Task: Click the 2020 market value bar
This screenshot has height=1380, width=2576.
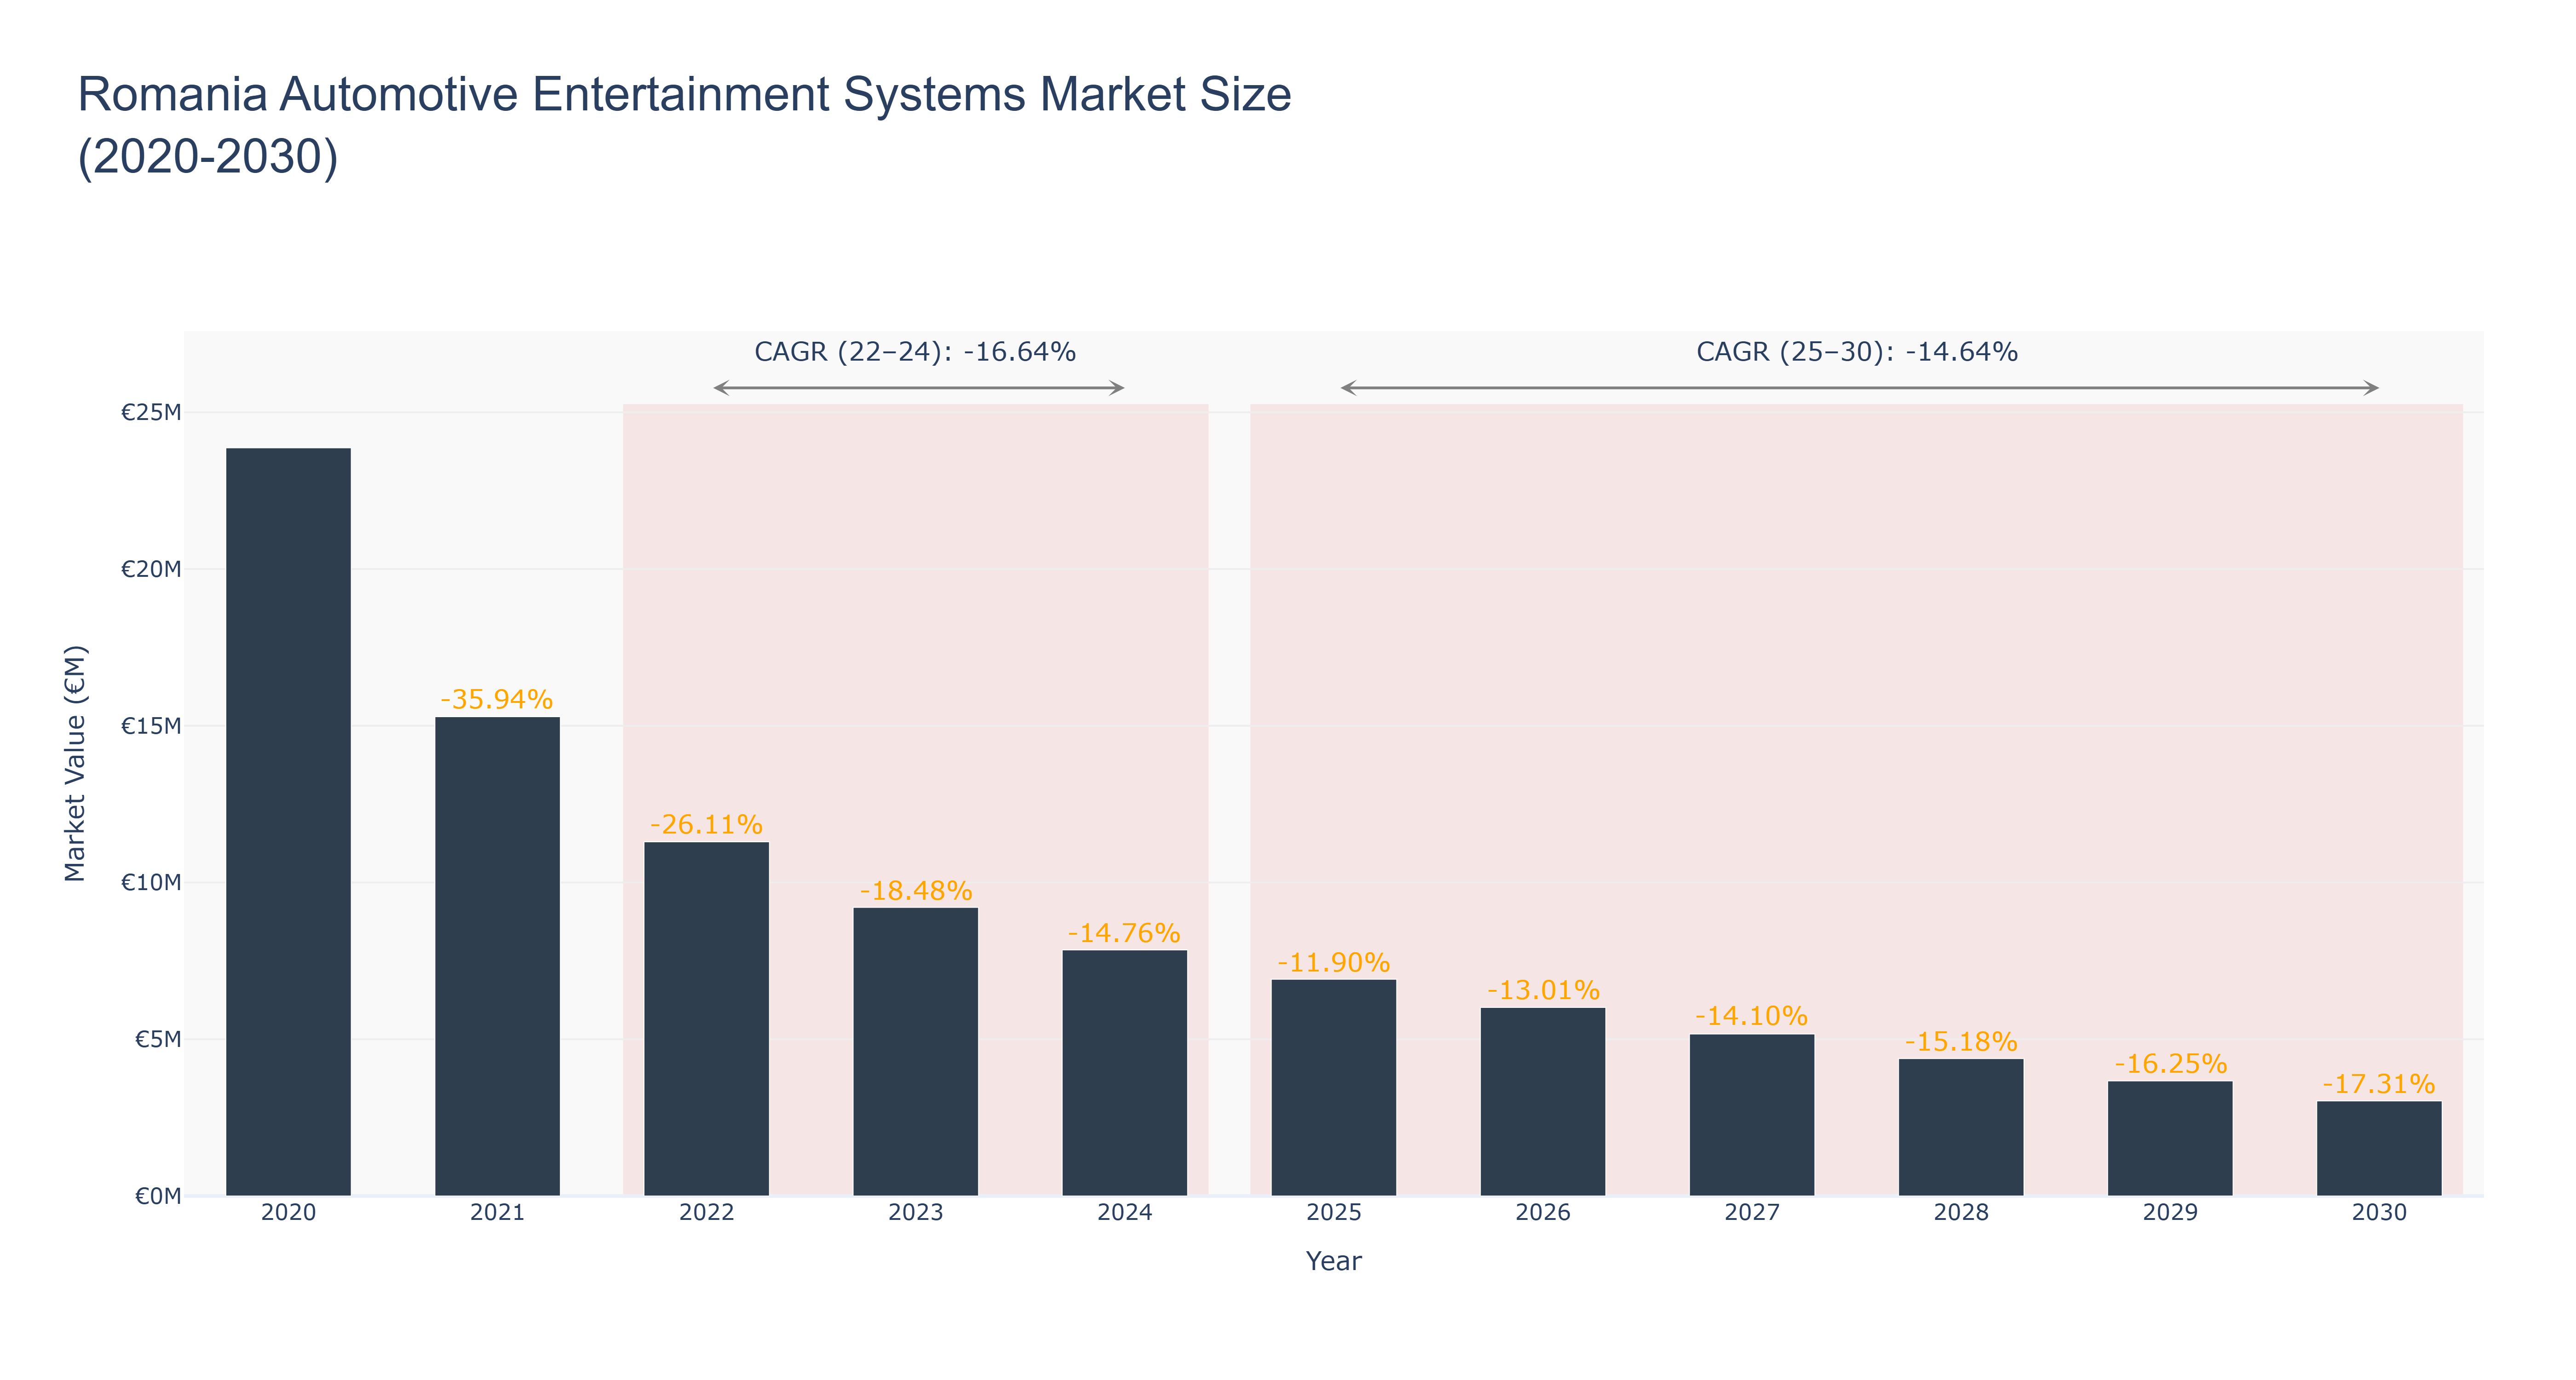Action: (x=288, y=821)
